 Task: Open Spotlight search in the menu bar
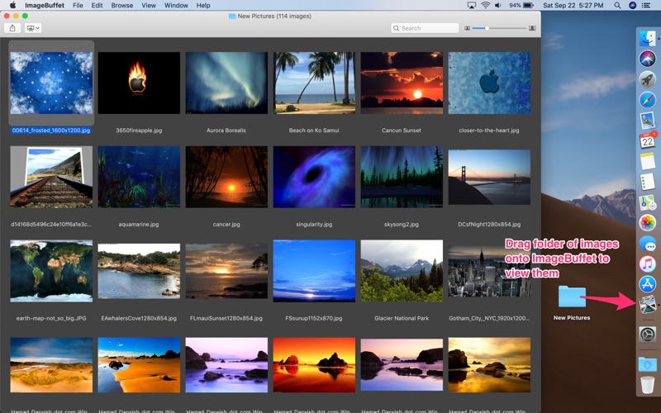[617, 6]
